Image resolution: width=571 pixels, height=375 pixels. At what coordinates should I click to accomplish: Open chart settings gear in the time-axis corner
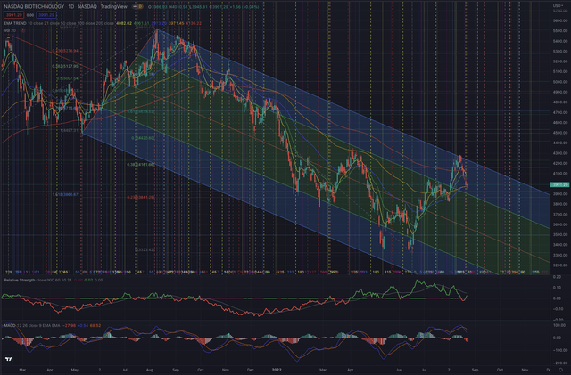(560, 370)
